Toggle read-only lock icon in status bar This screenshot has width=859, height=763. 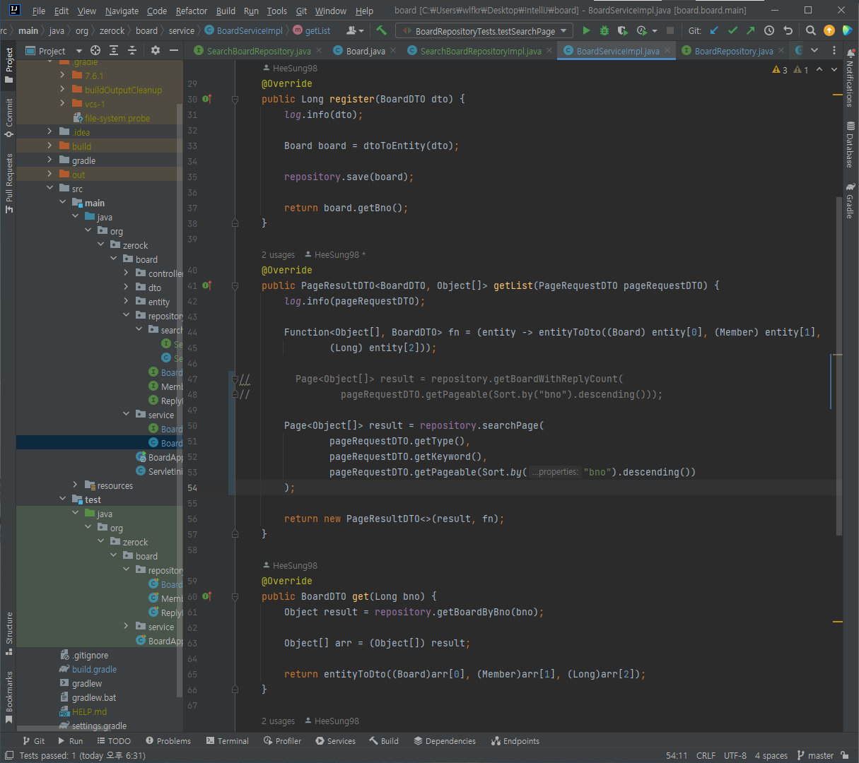click(845, 755)
